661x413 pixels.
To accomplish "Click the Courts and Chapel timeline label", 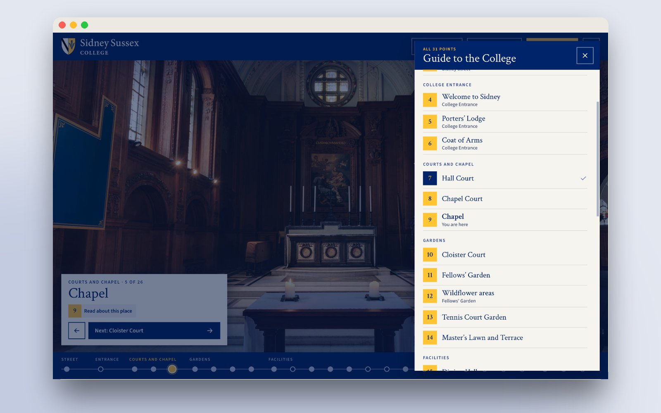I will tap(153, 359).
